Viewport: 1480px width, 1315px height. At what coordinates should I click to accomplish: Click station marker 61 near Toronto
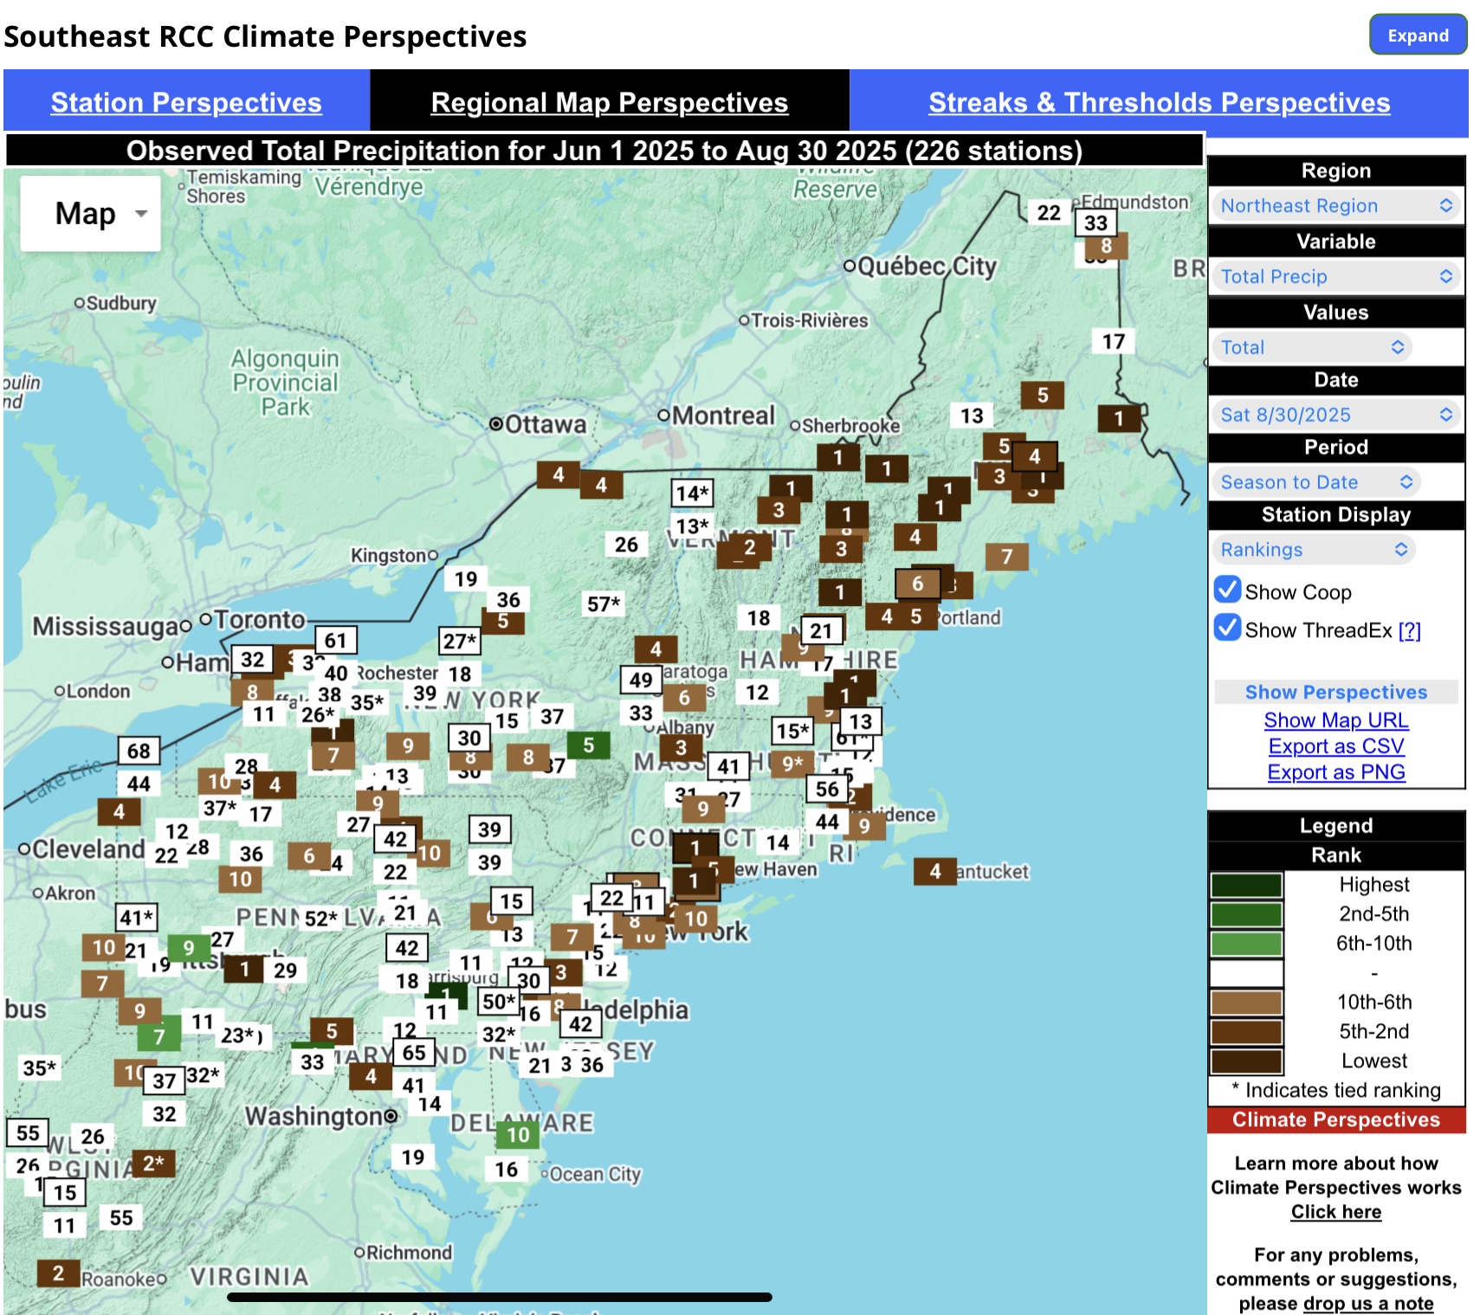point(335,641)
